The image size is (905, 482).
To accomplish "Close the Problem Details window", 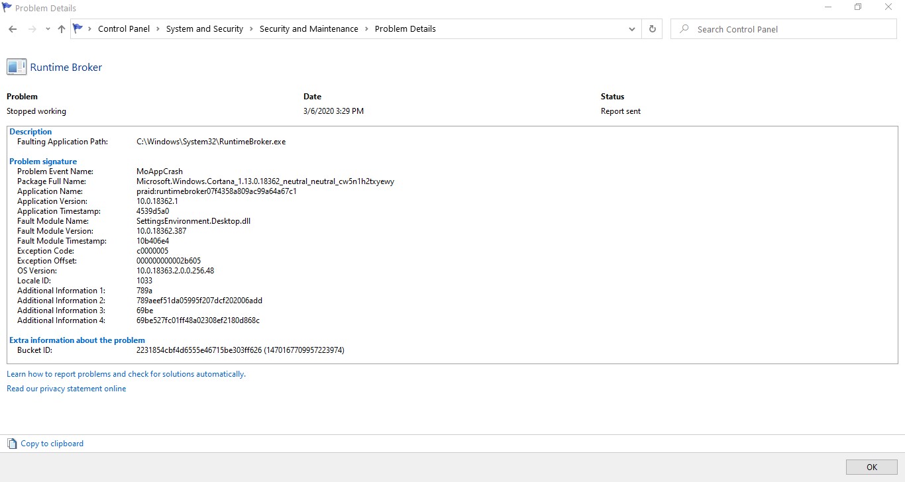I will [888, 7].
